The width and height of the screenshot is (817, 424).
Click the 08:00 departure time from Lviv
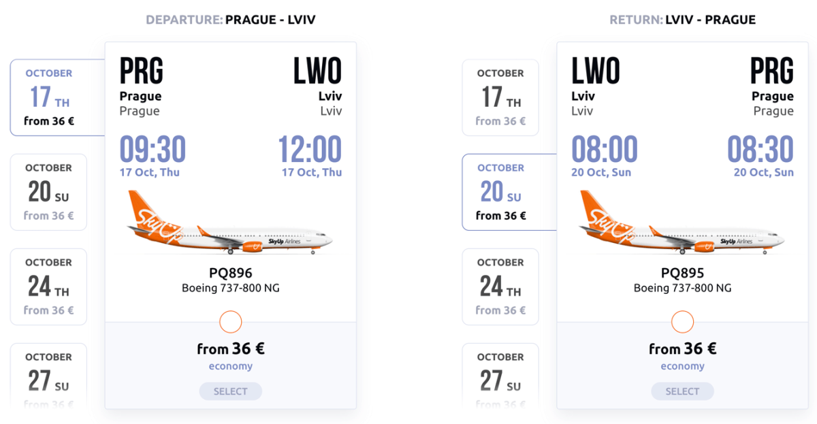pos(605,149)
